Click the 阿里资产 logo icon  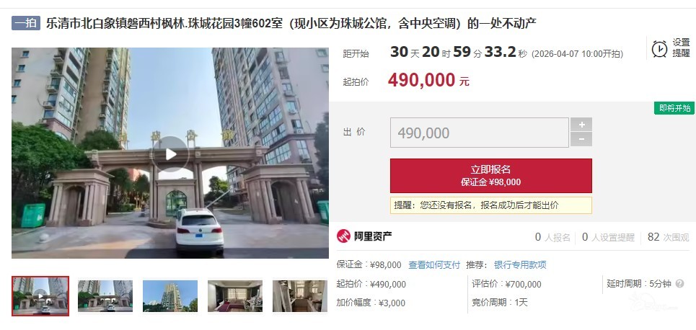coord(343,236)
